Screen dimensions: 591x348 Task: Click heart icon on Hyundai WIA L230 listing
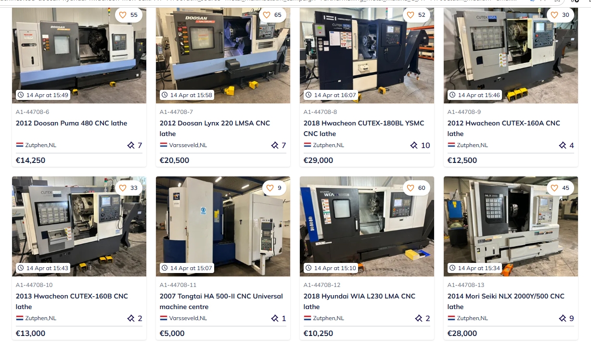pos(411,188)
